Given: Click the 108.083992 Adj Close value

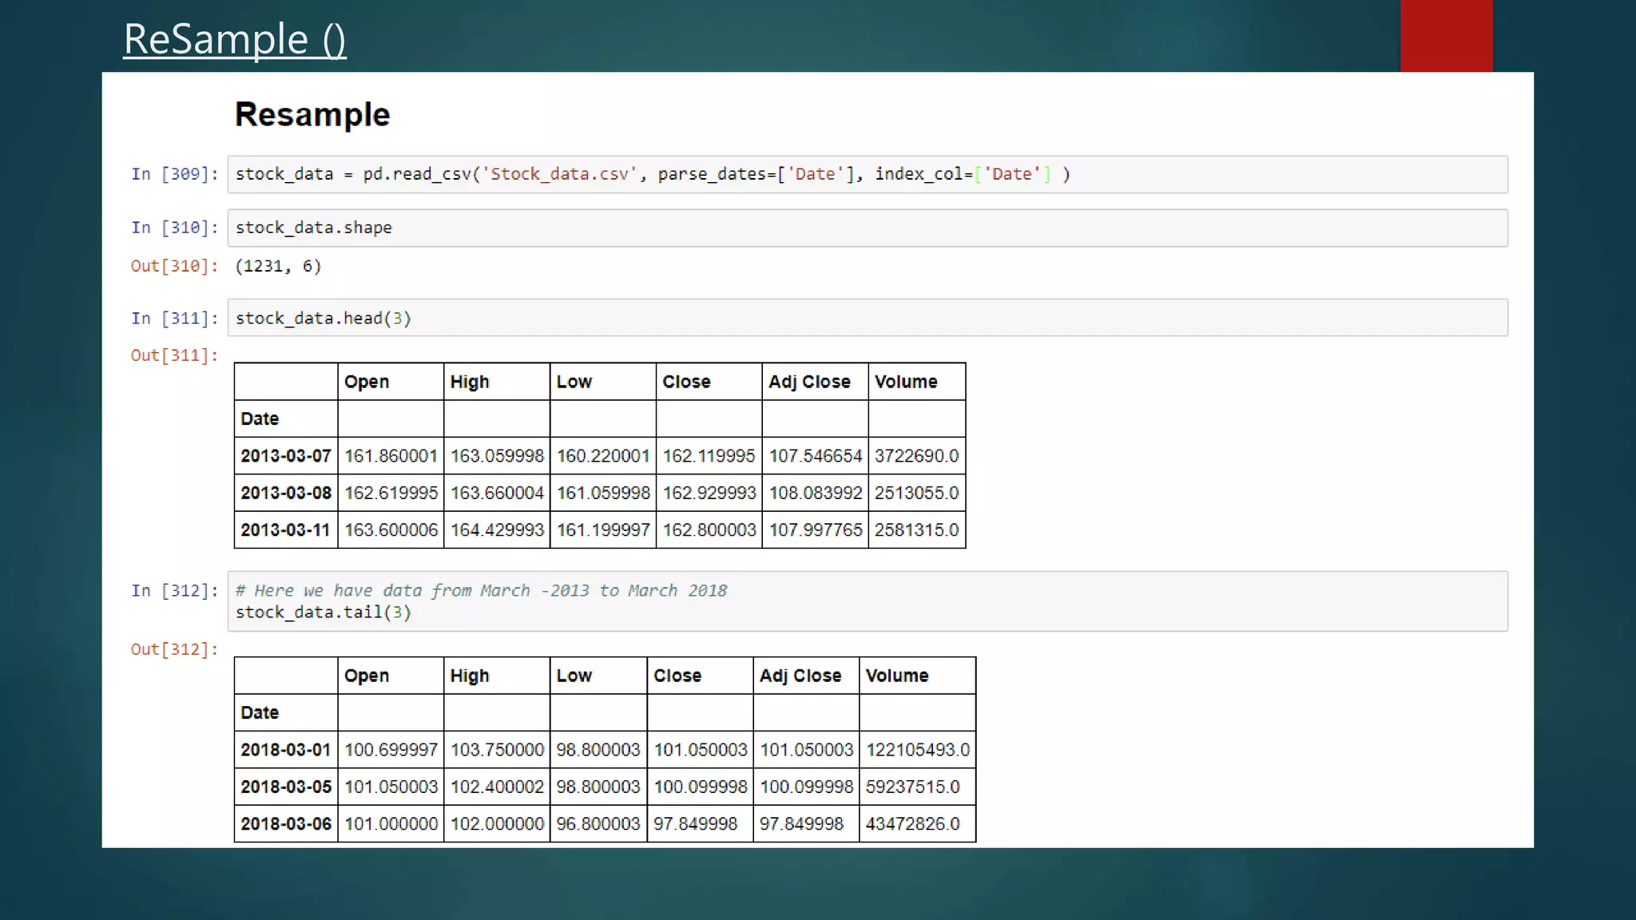Looking at the screenshot, I should [x=816, y=493].
